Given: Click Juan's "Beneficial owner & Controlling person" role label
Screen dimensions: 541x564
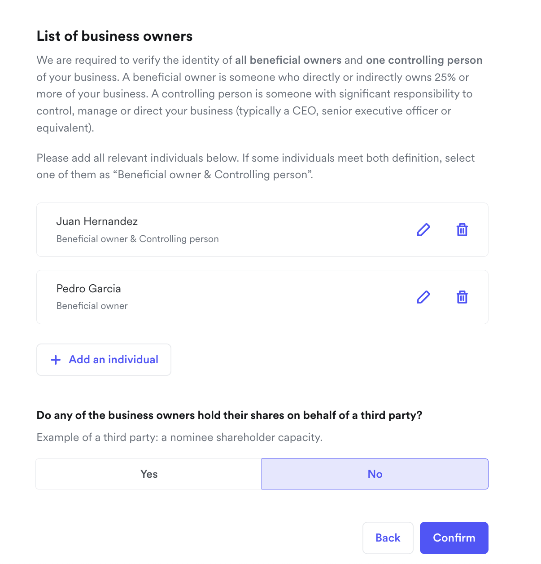Looking at the screenshot, I should click(137, 239).
